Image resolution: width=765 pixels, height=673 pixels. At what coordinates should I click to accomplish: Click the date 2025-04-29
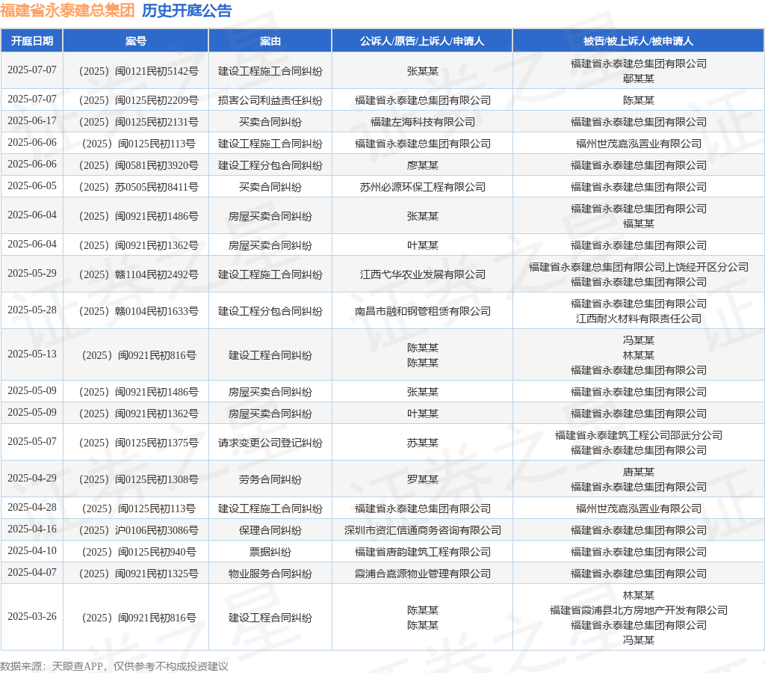[32, 478]
